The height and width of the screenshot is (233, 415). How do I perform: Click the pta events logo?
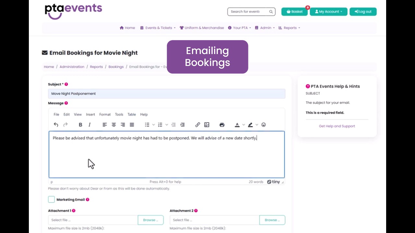(73, 11)
